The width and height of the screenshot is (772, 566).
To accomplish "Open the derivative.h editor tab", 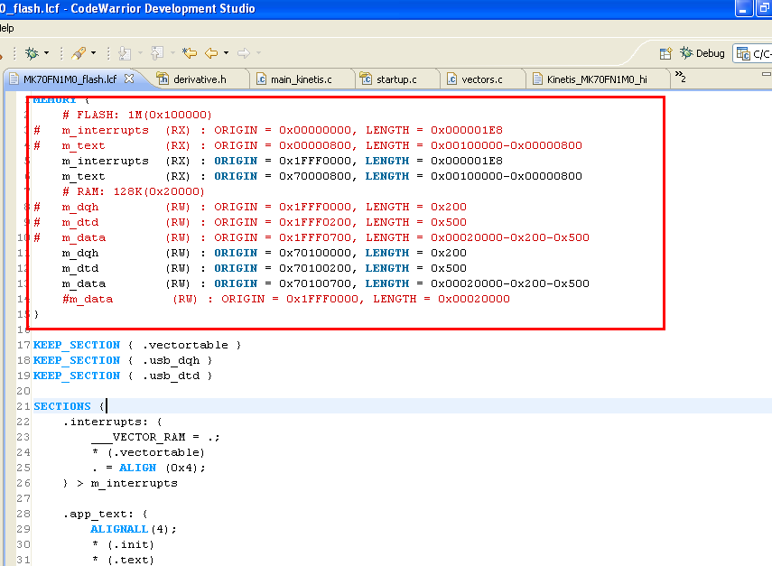I will click(x=200, y=79).
